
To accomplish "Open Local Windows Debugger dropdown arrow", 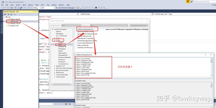I will click(75, 8).
